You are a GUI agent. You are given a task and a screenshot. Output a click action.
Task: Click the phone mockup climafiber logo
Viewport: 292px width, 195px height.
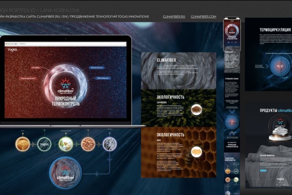click(232, 30)
